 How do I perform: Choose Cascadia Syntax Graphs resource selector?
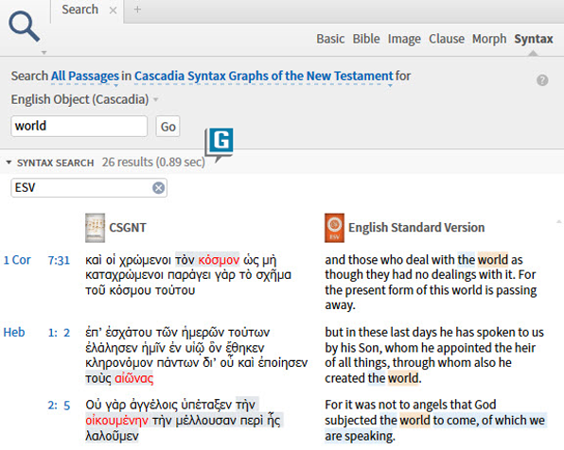[x=264, y=77]
